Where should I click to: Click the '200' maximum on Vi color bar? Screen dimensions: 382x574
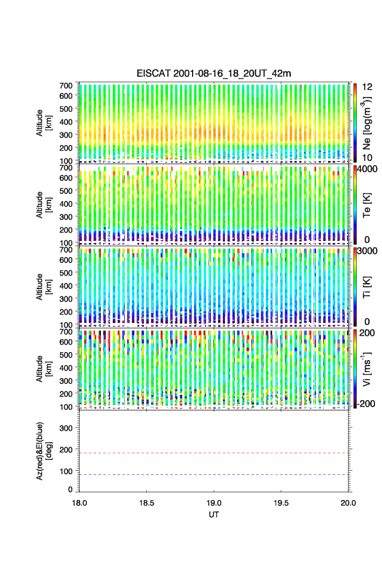pyautogui.click(x=367, y=333)
